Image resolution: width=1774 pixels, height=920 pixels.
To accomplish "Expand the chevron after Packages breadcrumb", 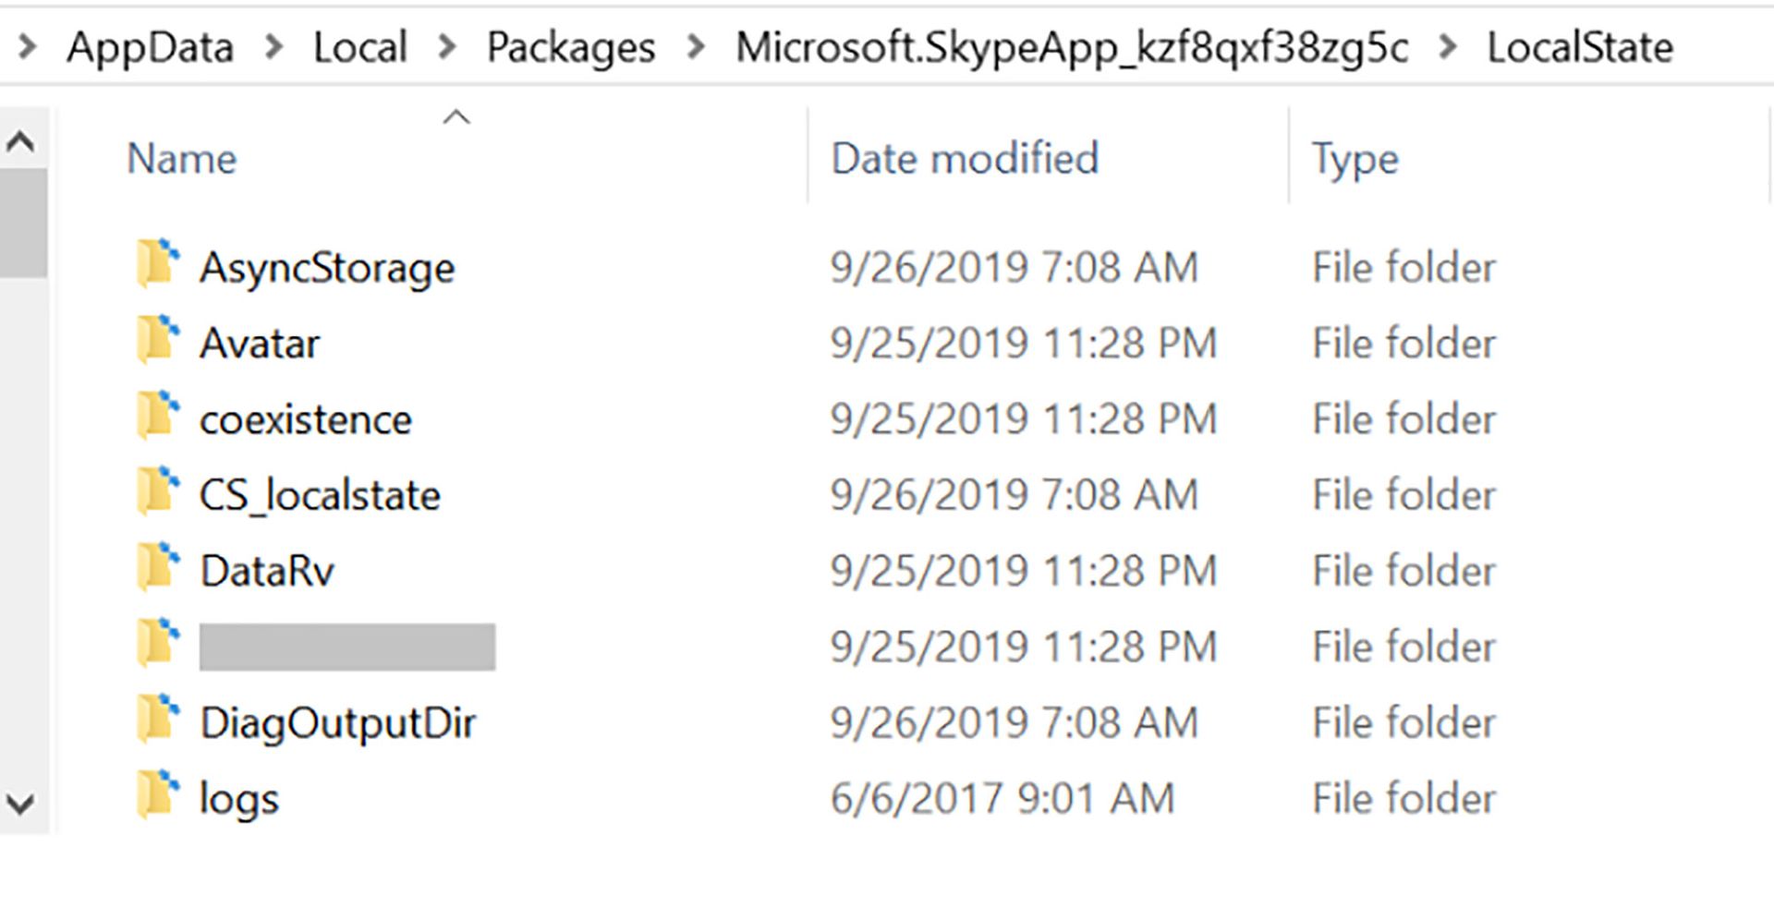I will click(696, 47).
